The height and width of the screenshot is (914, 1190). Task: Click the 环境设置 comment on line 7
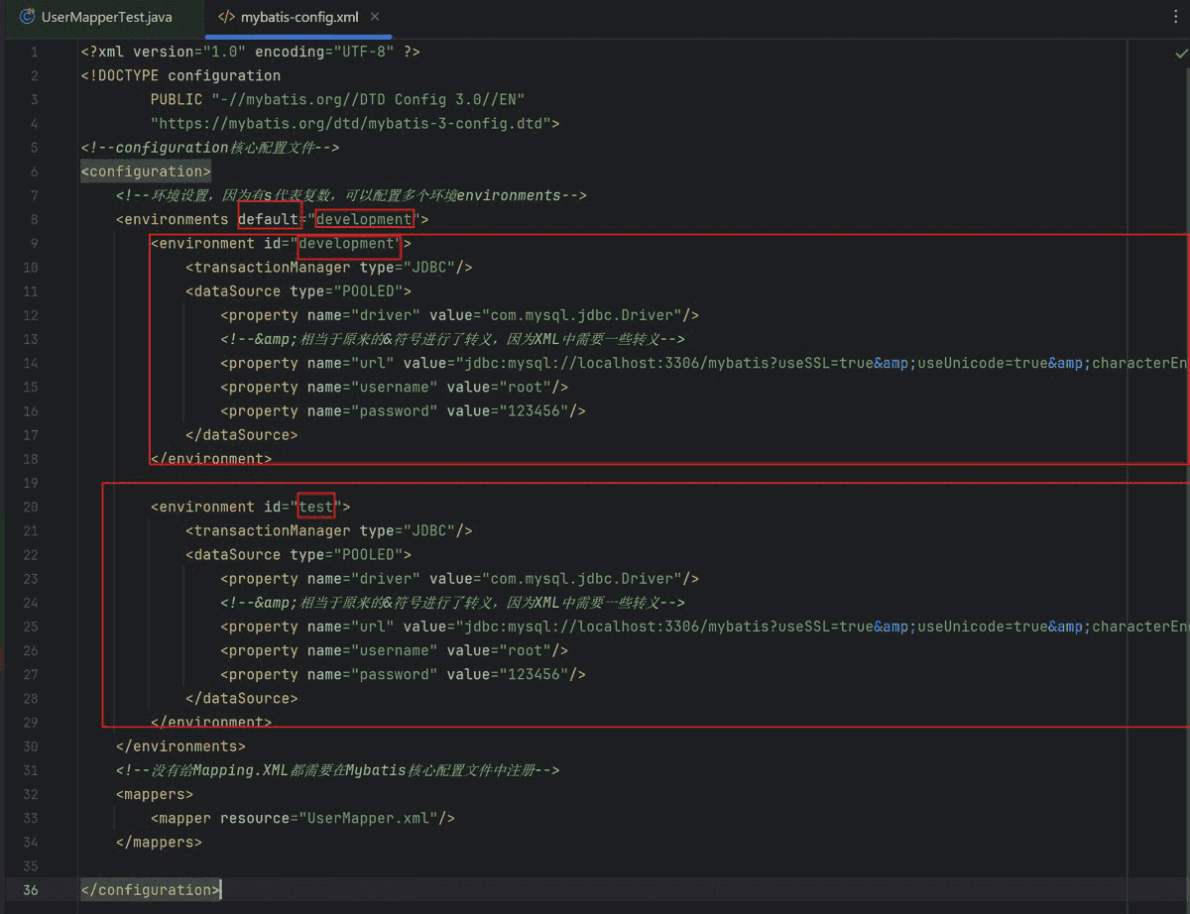pos(351,195)
